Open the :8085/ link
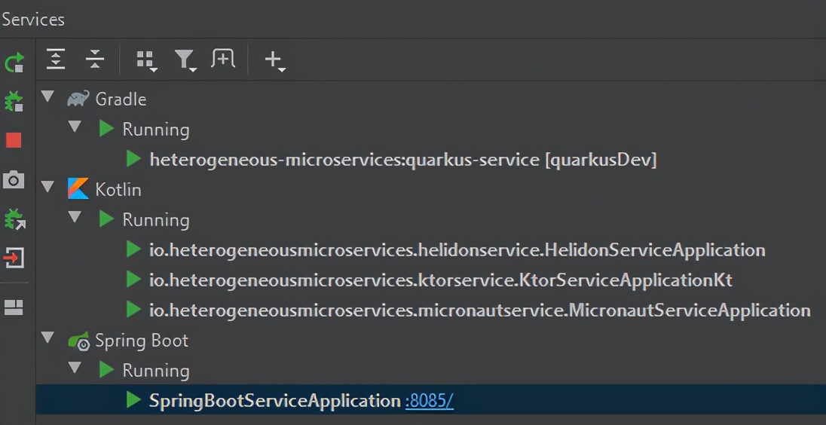The image size is (826, 425). pos(429,401)
